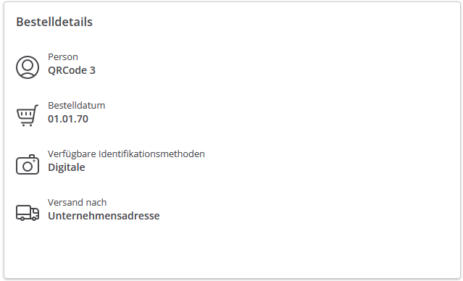Click the Verfügbare Identifikationsmethoden label
Image resolution: width=463 pixels, height=281 pixels.
pos(126,154)
